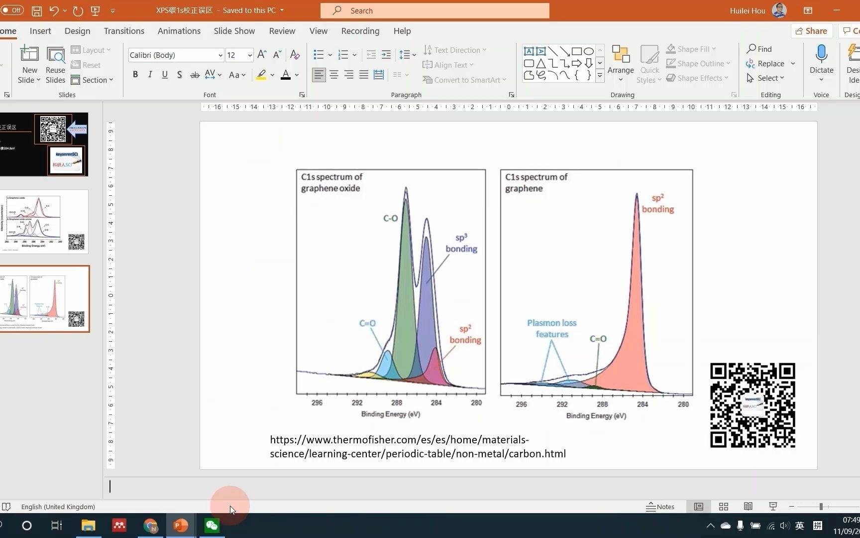This screenshot has height=538, width=860.
Task: Expand the Section dropdown
Action: coord(92,80)
